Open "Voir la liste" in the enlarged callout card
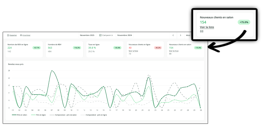 click(207, 27)
